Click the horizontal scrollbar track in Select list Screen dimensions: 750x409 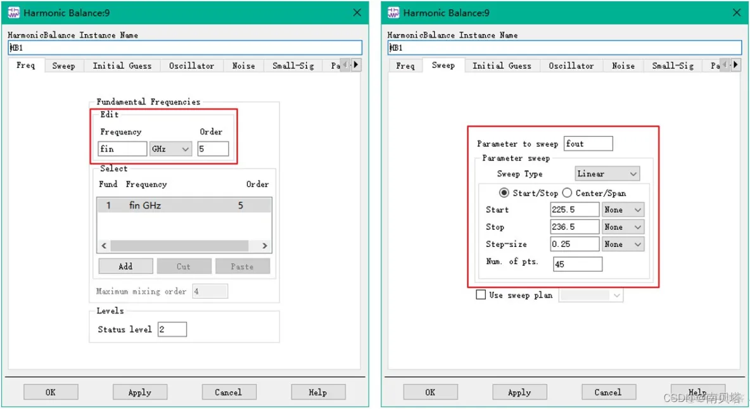179,246
